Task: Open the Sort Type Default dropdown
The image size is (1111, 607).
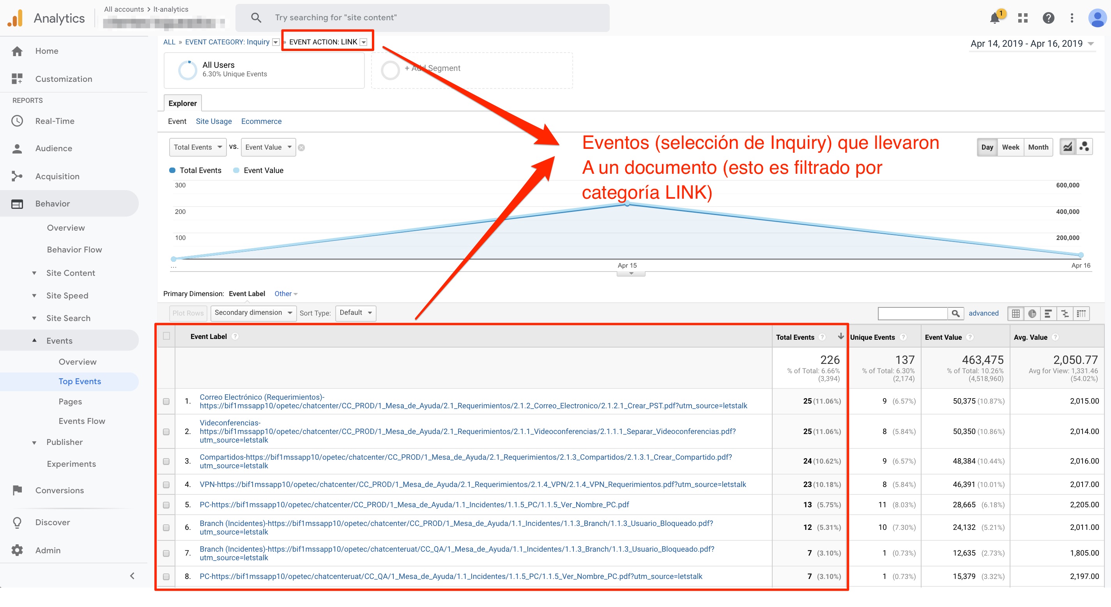Action: point(356,313)
